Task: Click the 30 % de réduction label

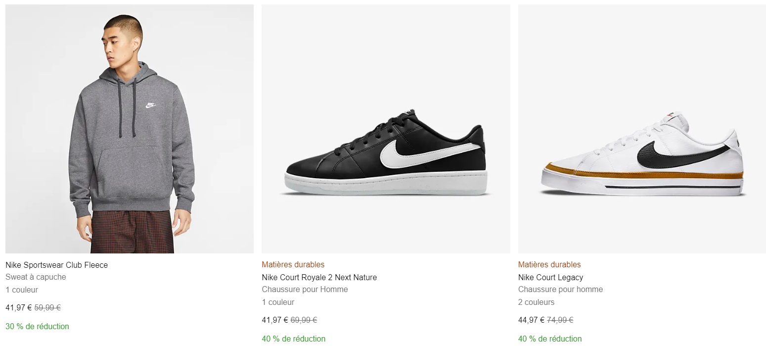Action: (x=37, y=326)
